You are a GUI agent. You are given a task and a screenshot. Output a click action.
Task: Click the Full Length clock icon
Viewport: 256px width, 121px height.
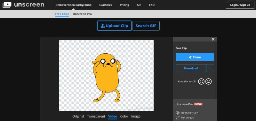click(178, 117)
